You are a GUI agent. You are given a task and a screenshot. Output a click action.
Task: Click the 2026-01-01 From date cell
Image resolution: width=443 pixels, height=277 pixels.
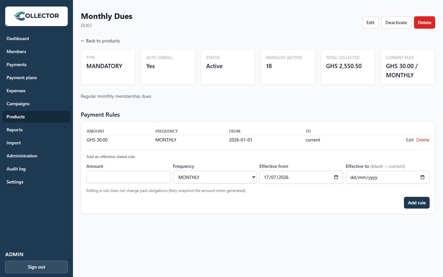pos(241,140)
